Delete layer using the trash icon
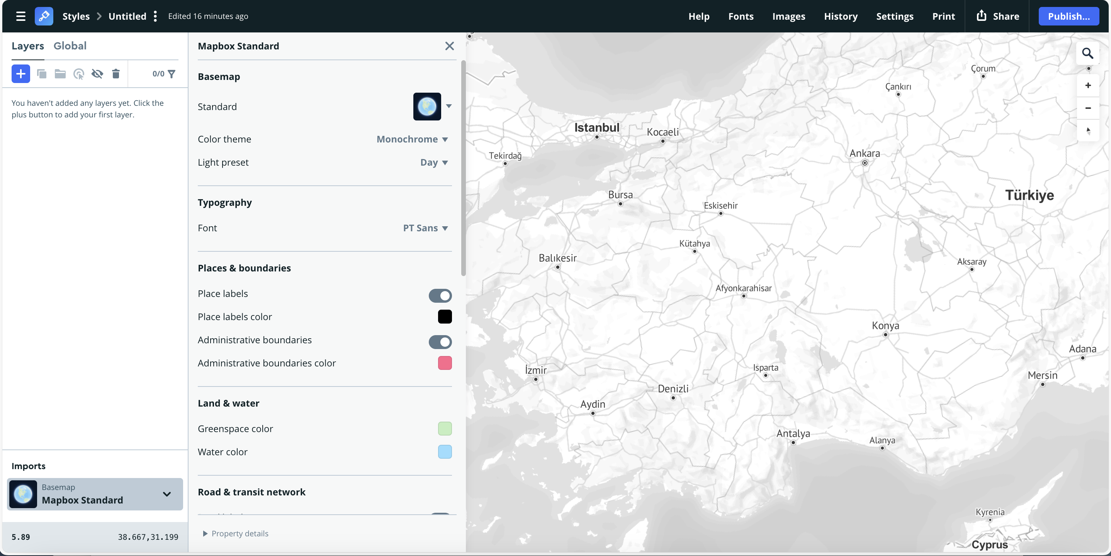This screenshot has width=1111, height=556. (x=116, y=74)
